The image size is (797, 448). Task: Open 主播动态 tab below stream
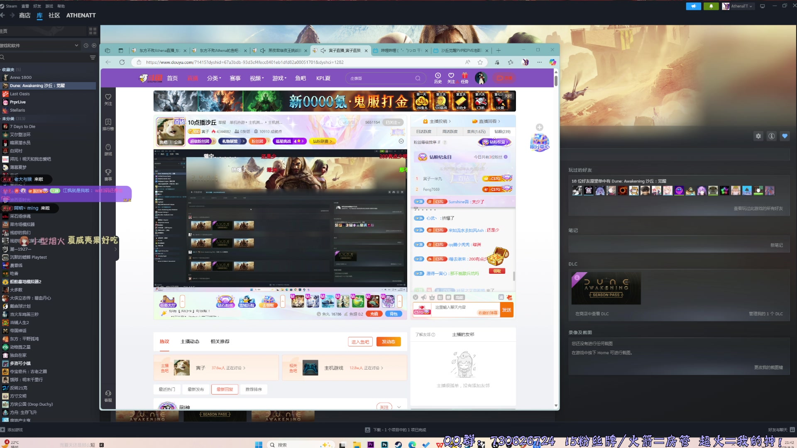coord(190,342)
